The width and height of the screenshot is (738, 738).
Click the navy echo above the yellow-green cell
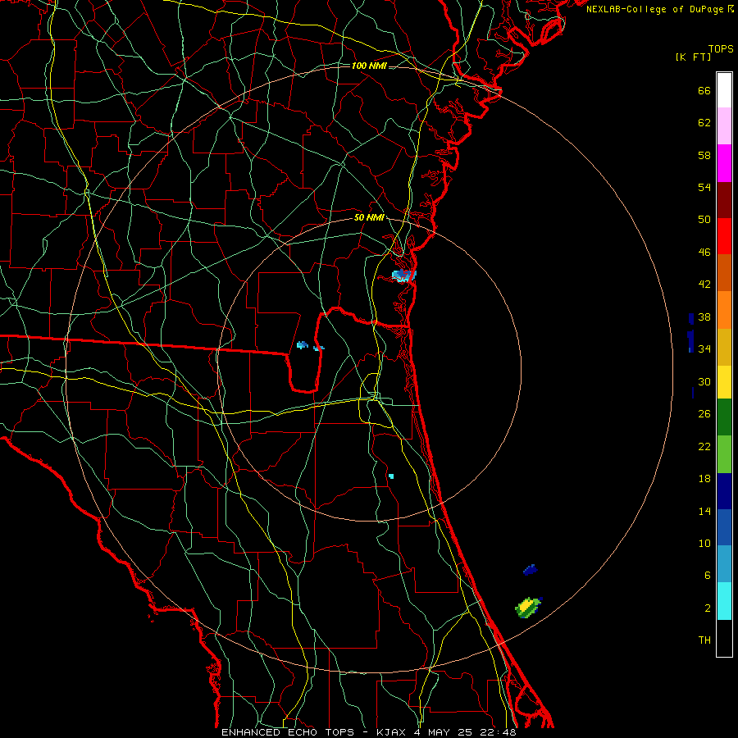point(530,570)
